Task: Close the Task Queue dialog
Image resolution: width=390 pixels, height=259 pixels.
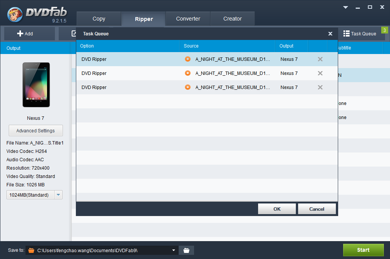Action: pos(330,34)
